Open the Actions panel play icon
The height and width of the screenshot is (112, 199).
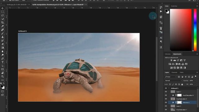(161, 12)
